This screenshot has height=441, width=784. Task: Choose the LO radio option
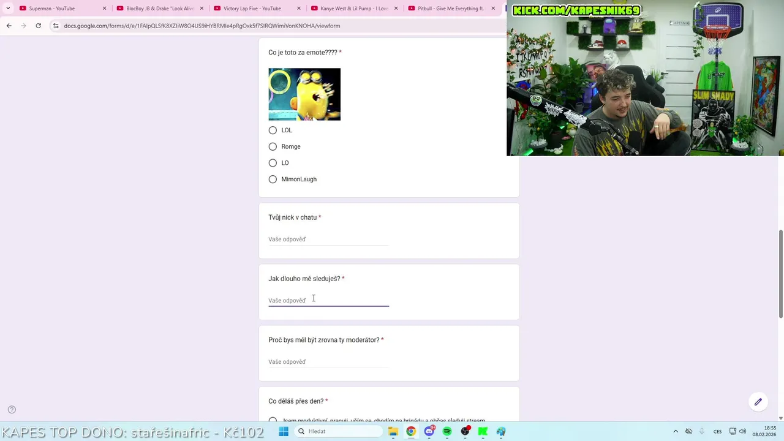(273, 163)
